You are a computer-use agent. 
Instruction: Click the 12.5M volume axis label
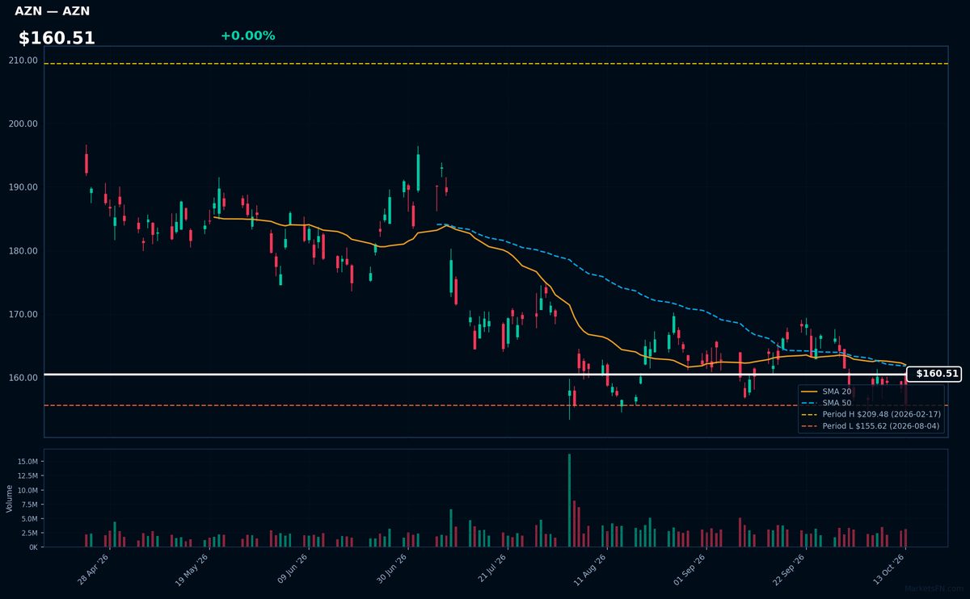point(27,476)
